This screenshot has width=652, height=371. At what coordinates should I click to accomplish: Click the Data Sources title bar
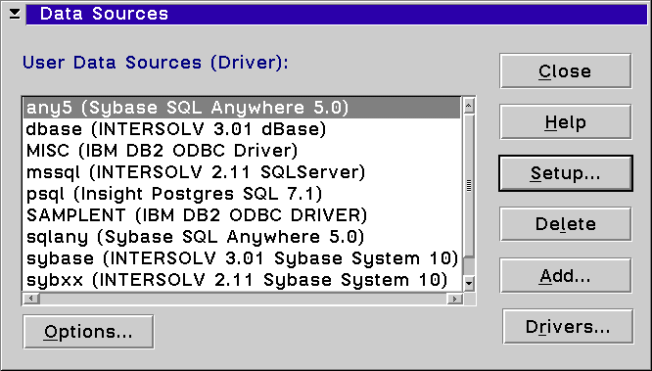coord(337,14)
